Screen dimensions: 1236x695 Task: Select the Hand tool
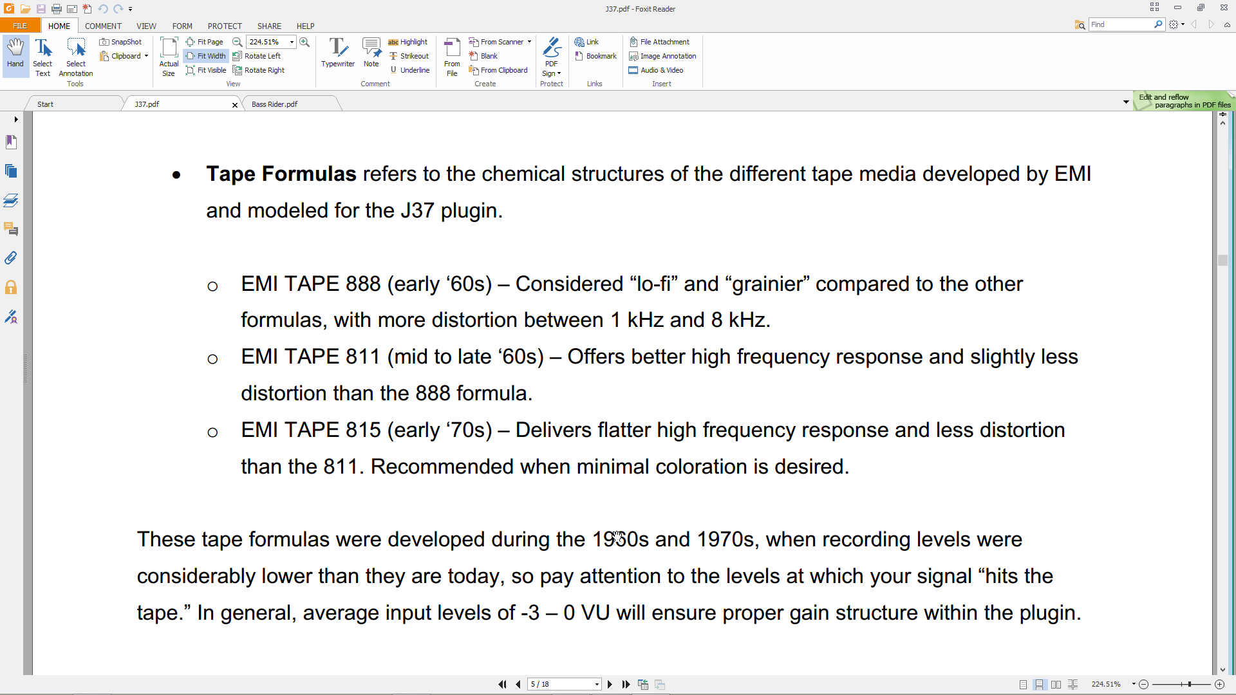15,56
